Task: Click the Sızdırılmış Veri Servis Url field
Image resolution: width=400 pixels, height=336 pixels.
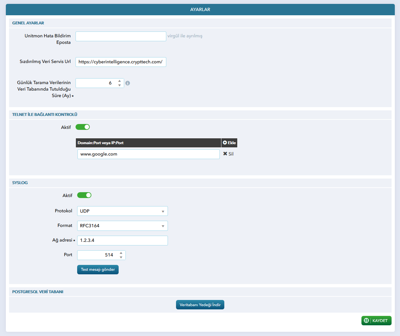Action: 121,62
